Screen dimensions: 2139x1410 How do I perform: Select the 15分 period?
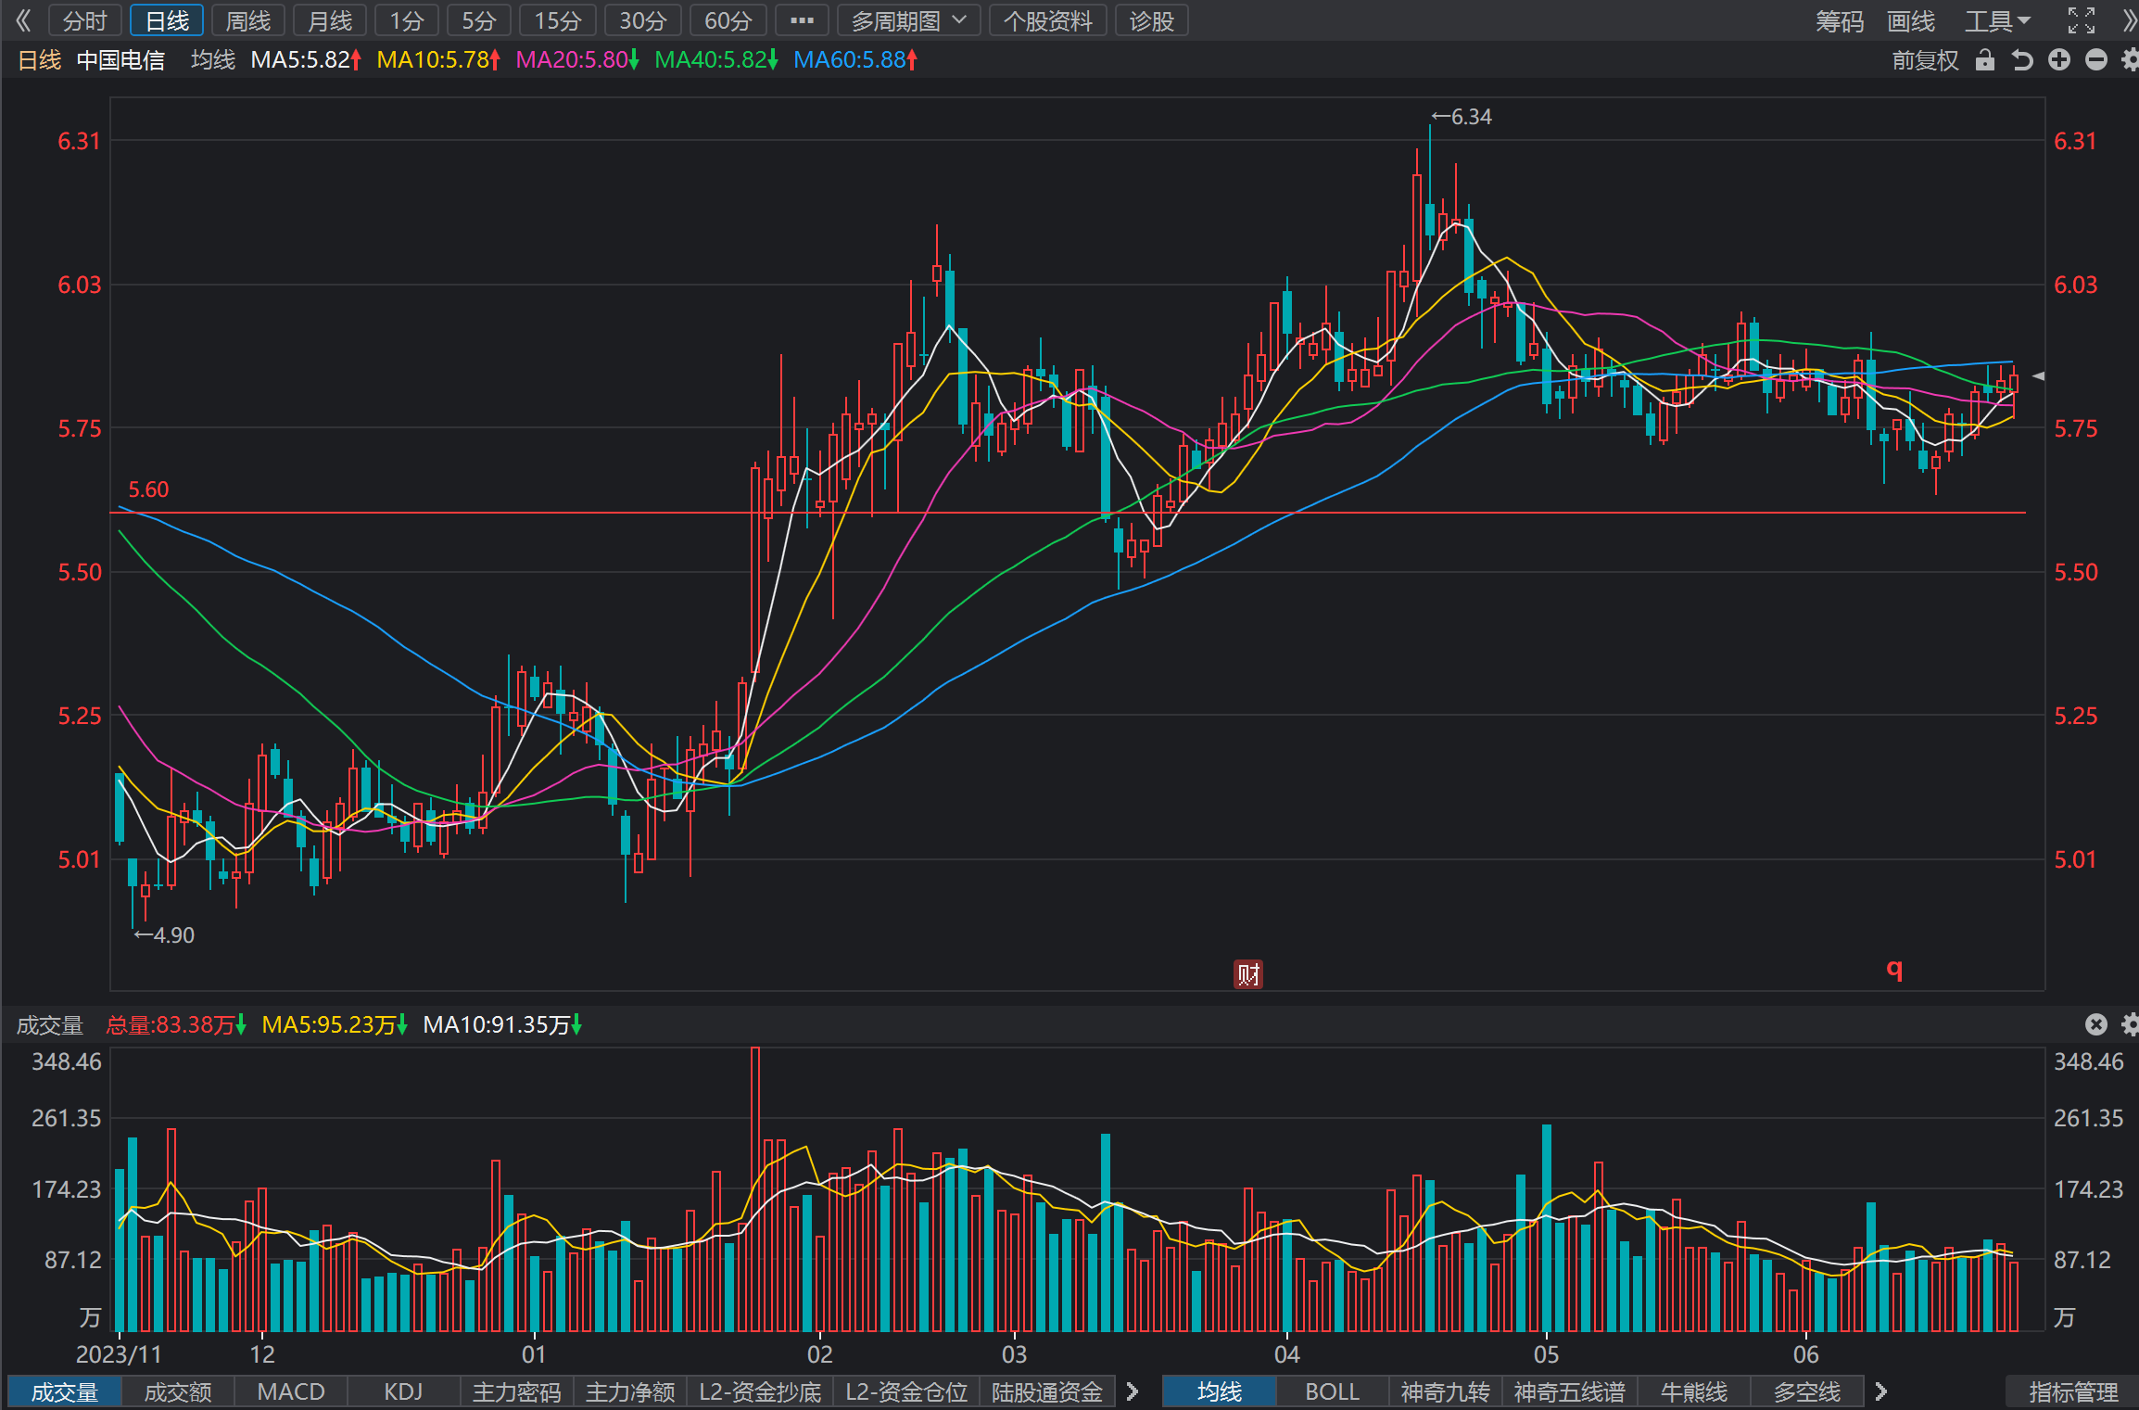[x=558, y=20]
